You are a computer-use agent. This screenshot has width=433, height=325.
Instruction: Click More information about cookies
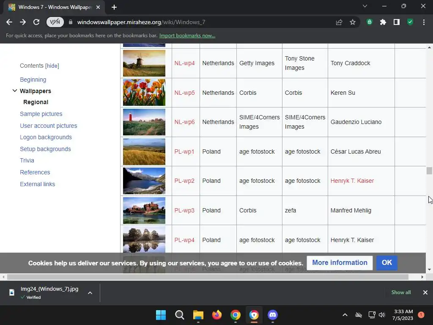coord(340,262)
